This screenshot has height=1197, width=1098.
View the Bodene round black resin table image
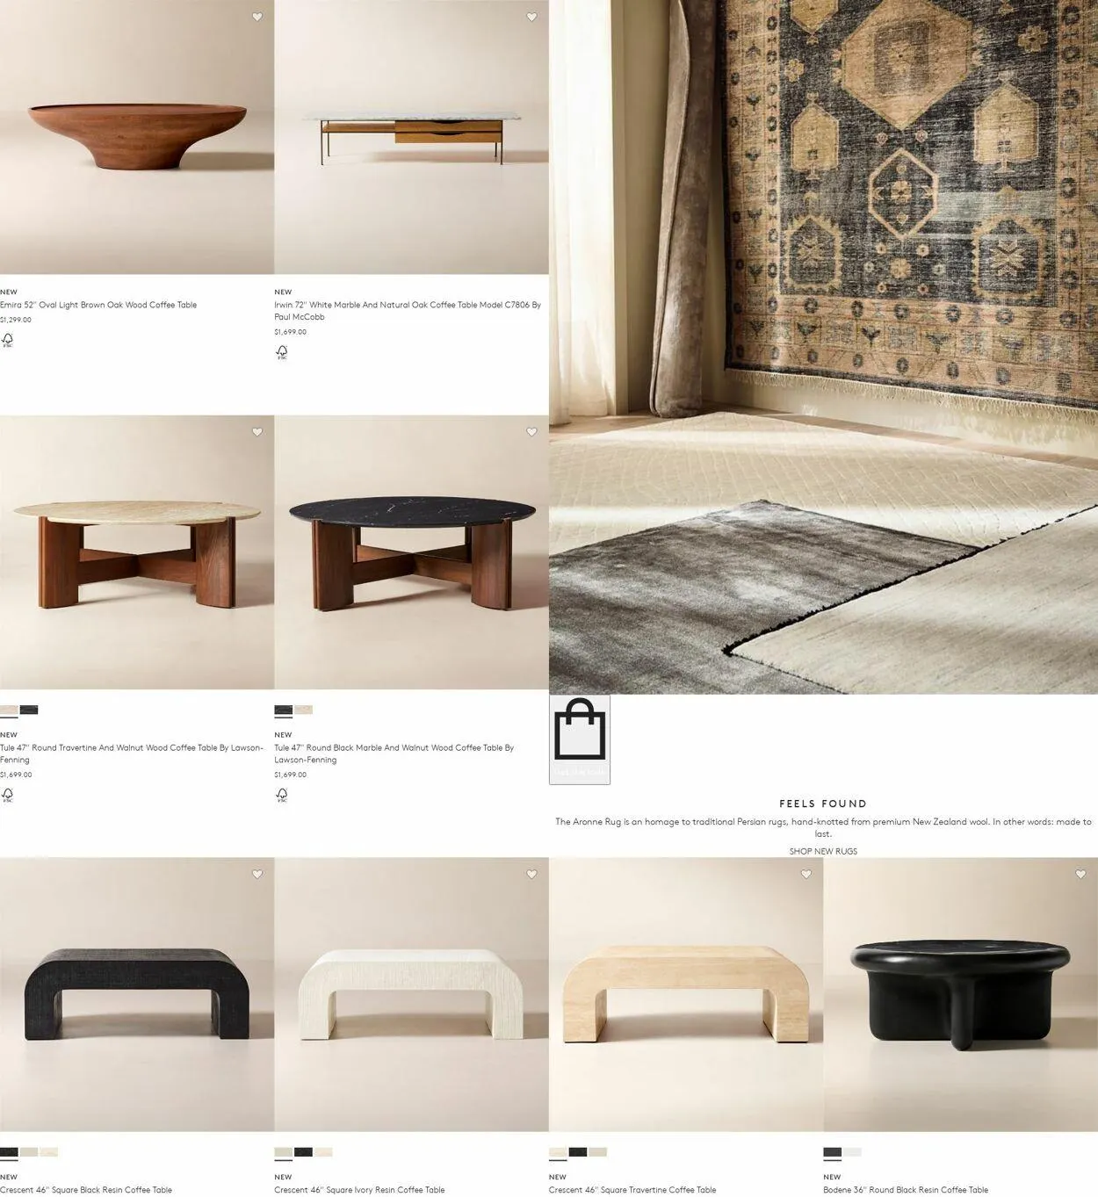[961, 994]
